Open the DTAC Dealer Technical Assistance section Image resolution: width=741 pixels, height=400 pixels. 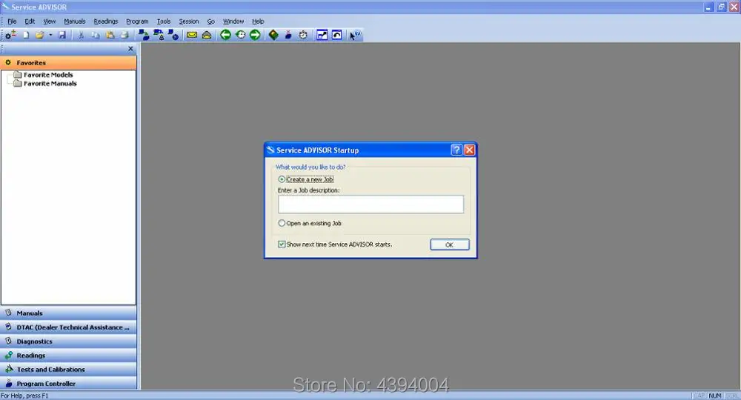pos(68,327)
